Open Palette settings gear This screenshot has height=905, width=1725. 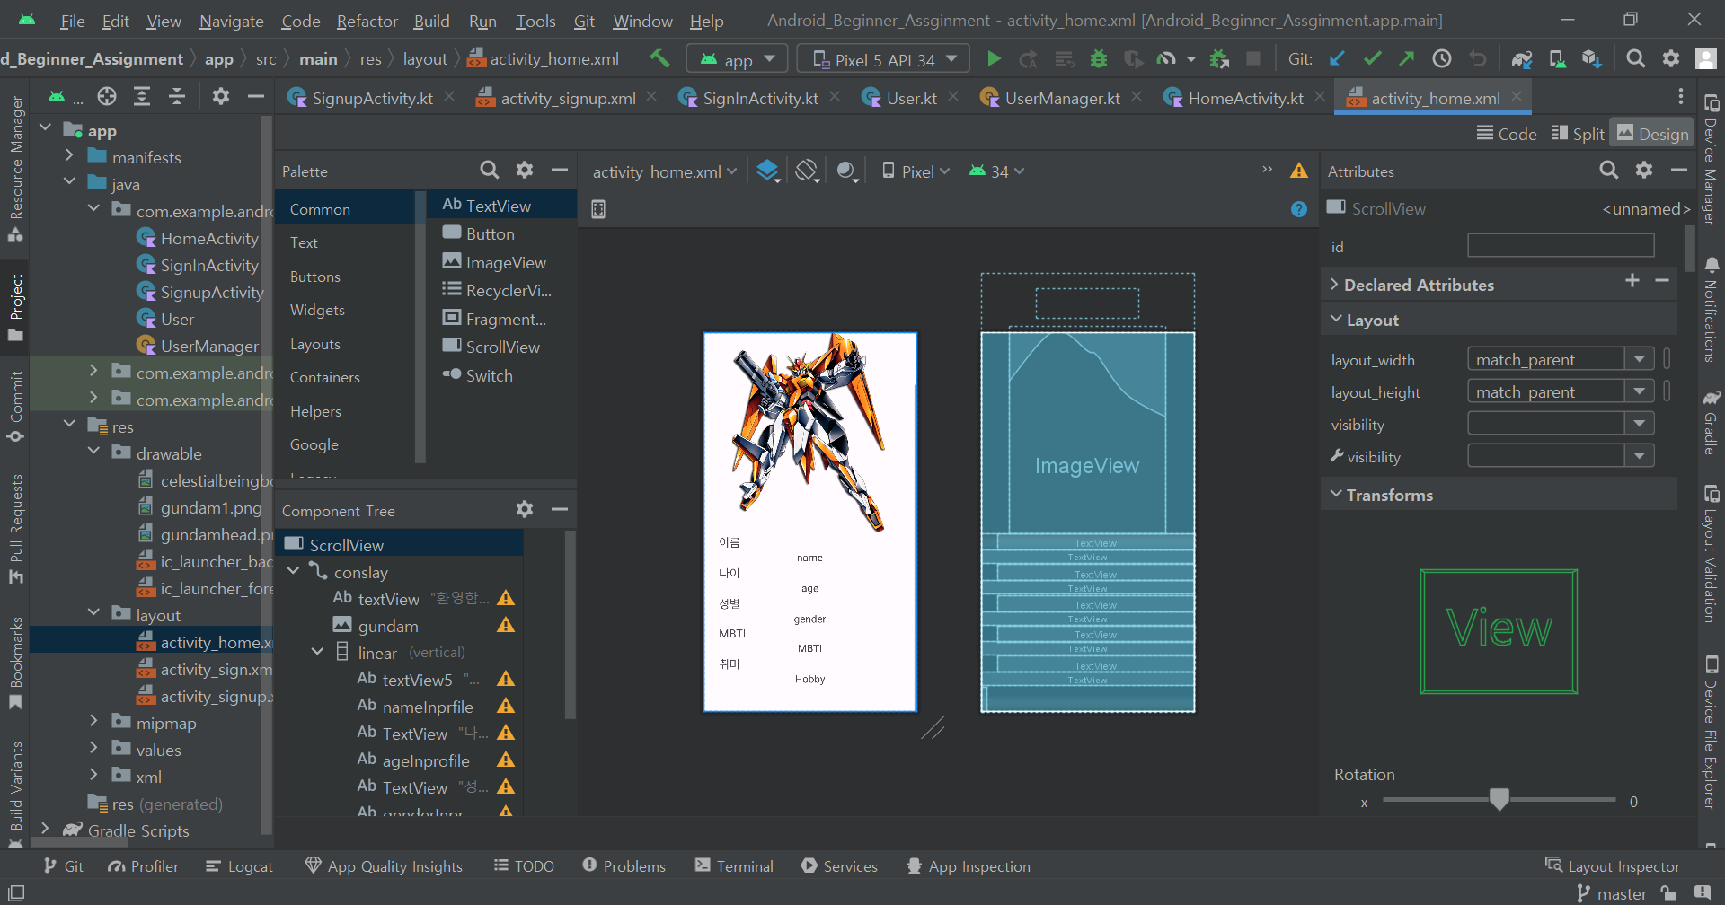(525, 170)
